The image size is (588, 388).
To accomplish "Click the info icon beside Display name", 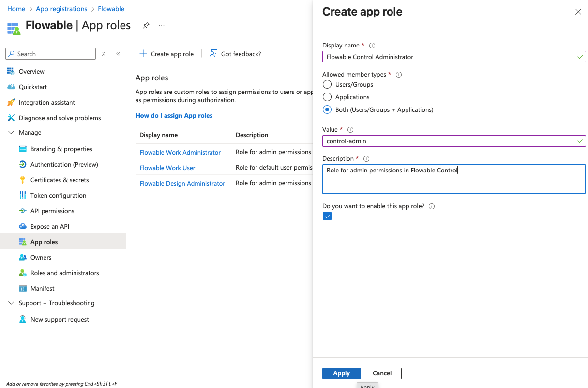I will coord(372,46).
